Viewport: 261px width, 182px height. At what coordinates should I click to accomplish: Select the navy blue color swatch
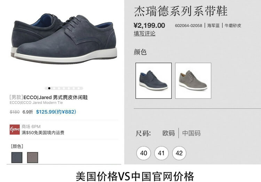[17, 157]
